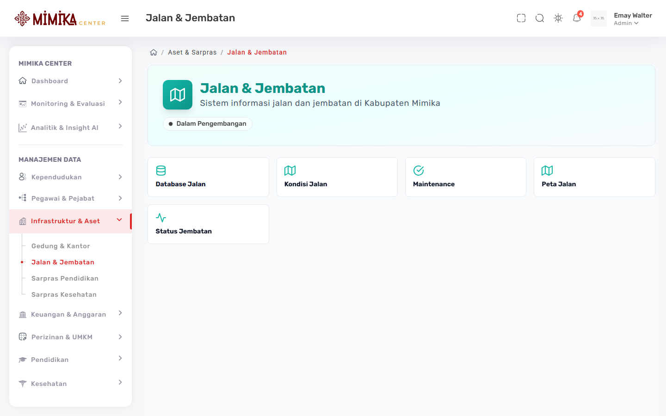
Task: Open the Maintenance card
Action: [x=466, y=177]
